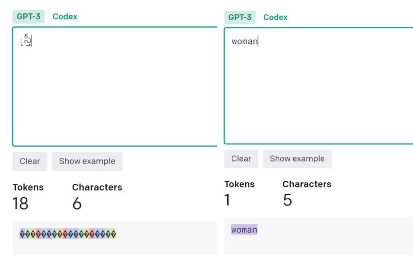Click the multicolored question-mark token strip
Viewport: 413px width, 255px height.
pyautogui.click(x=68, y=234)
